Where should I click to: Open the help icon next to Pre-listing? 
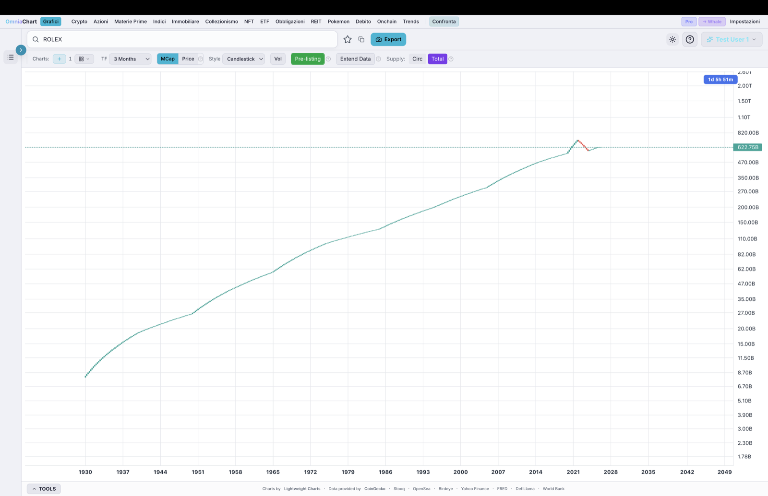tap(328, 59)
